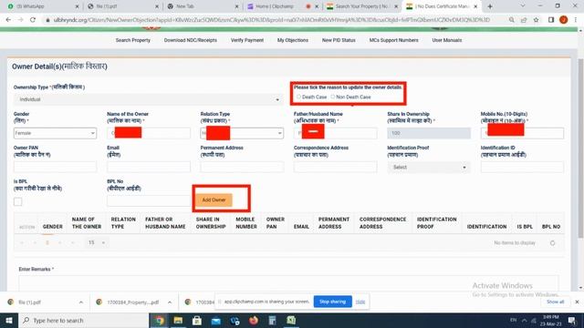Focus the Correspondence Address input field
Viewport: 584px width, 328px height.
(x=335, y=167)
